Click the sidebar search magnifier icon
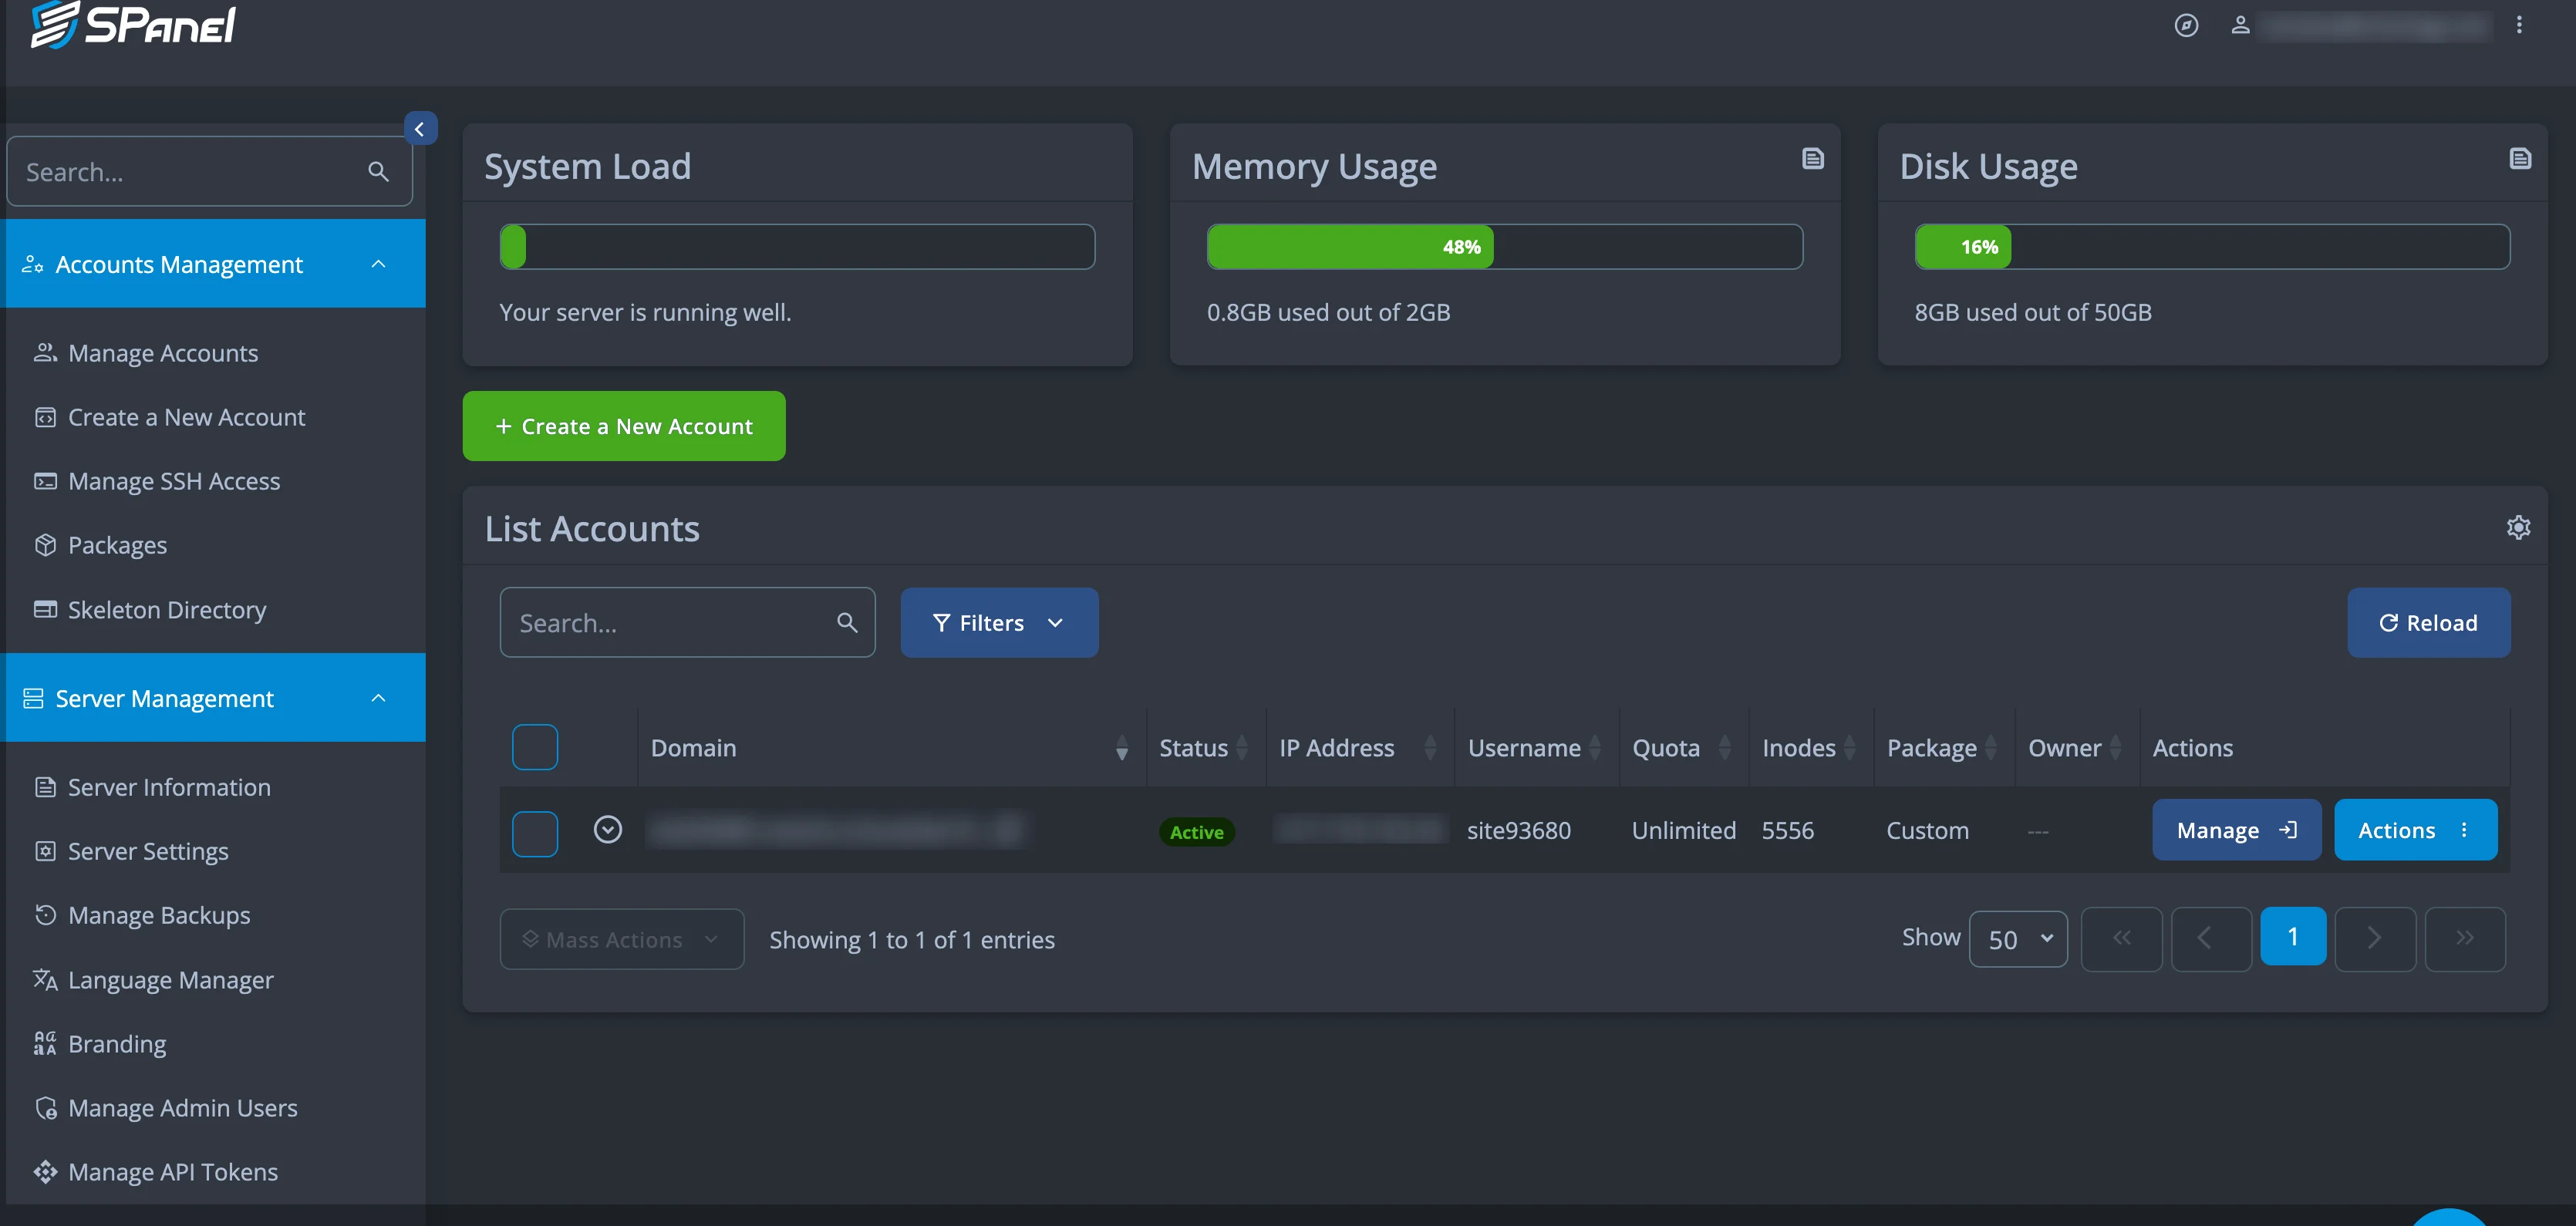 (378, 172)
